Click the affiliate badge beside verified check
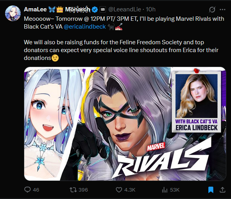 103,9
